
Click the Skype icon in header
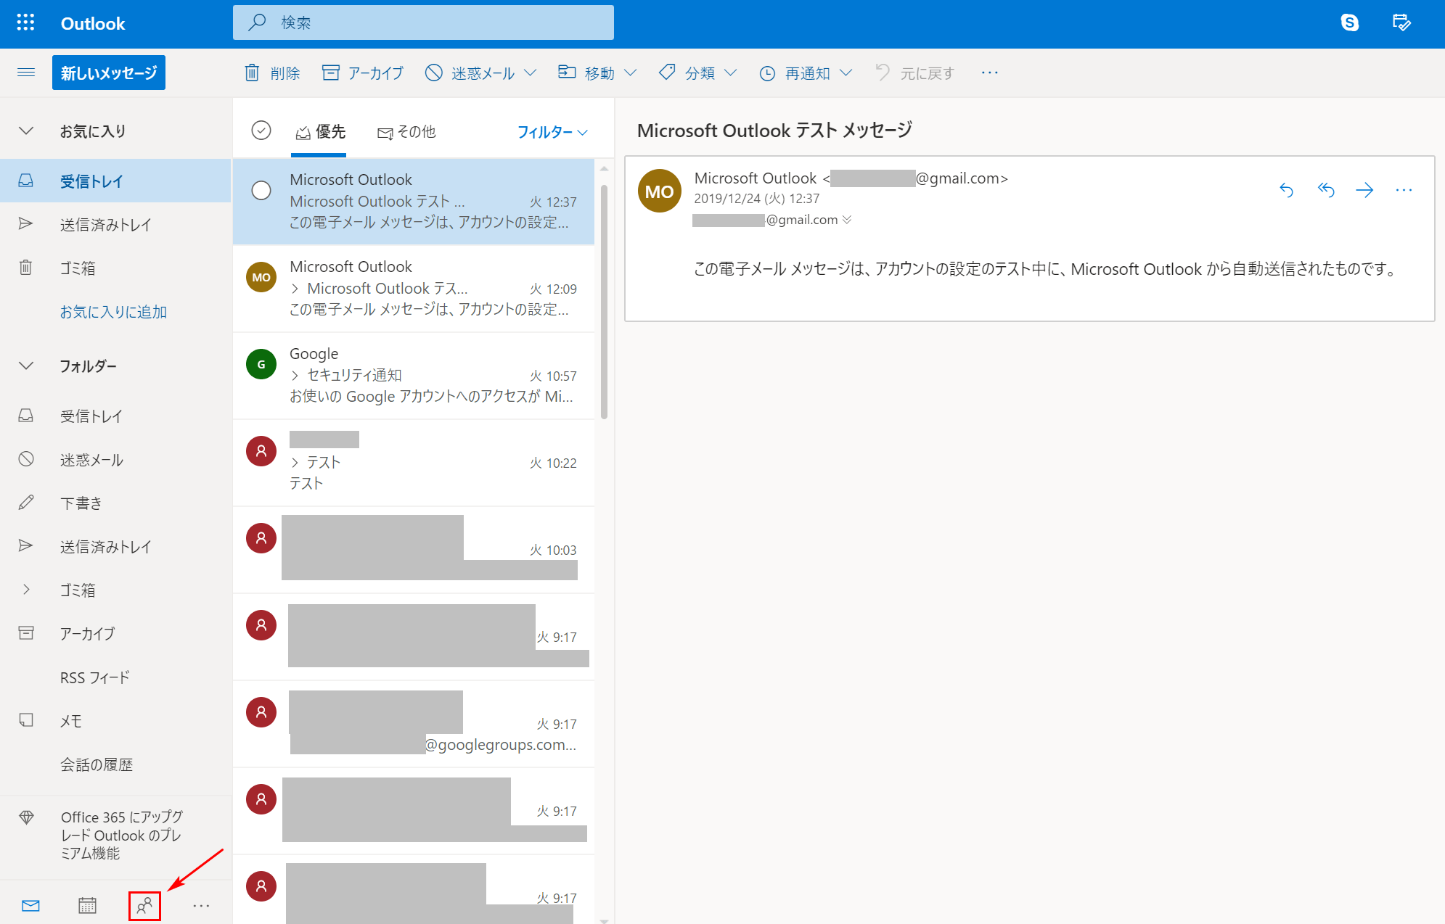click(1349, 23)
